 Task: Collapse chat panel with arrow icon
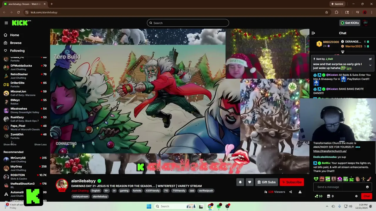(x=313, y=33)
